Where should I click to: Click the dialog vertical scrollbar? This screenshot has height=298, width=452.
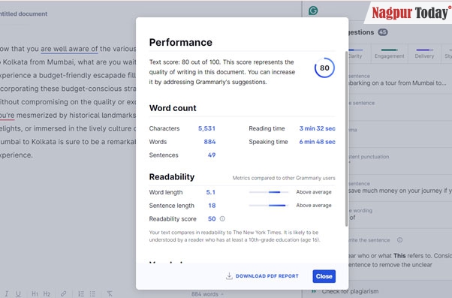(346, 138)
